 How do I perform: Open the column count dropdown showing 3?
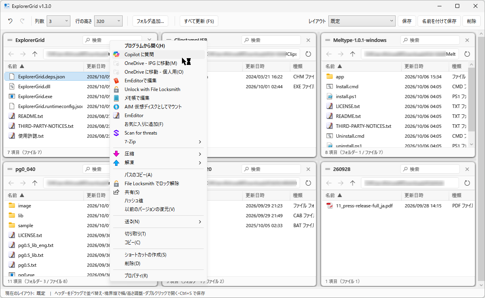[x=59, y=21]
